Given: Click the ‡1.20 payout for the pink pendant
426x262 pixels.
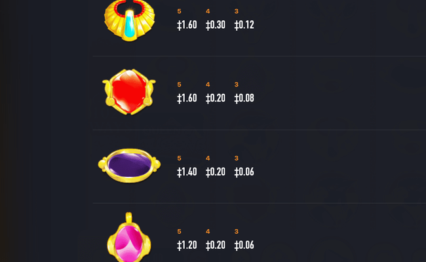Looking at the screenshot, I should tap(187, 245).
